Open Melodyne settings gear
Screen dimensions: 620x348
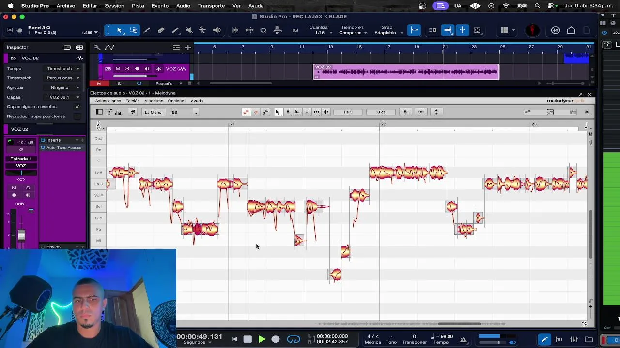click(x=587, y=112)
